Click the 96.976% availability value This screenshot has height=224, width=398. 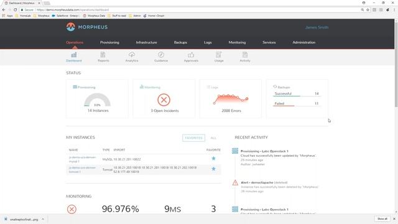[120, 209]
